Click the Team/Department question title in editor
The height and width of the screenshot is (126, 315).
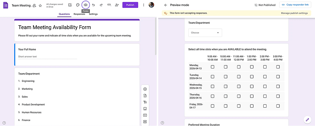29,74
